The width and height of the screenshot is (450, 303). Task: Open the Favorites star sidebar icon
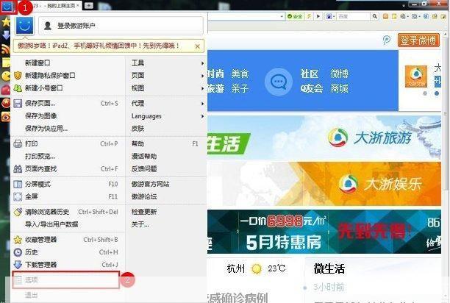(6, 22)
